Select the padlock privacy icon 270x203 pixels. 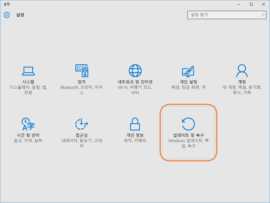(x=135, y=124)
